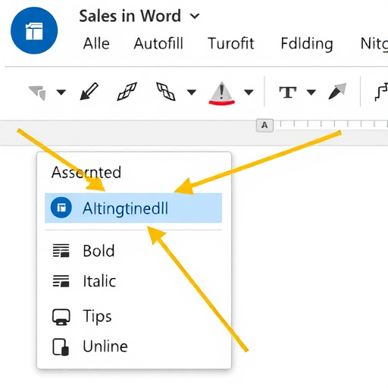Click the Assernted header in the menu
Image resolution: width=388 pixels, height=388 pixels.
click(x=86, y=173)
